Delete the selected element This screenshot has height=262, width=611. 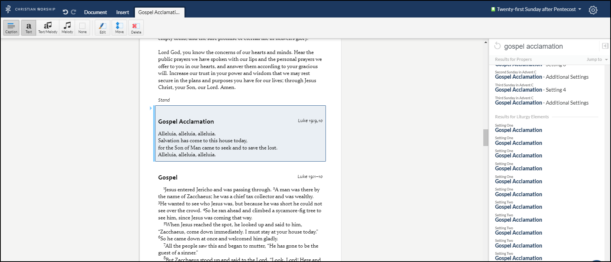(x=136, y=28)
